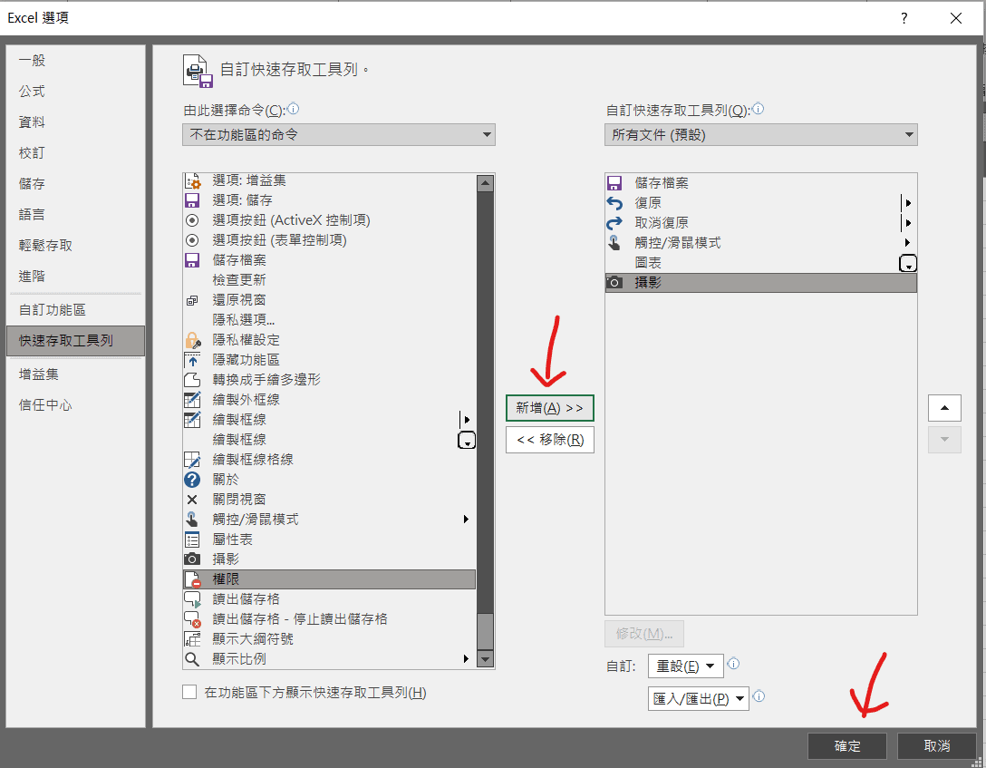Click the help question mark in the title bar

click(904, 18)
